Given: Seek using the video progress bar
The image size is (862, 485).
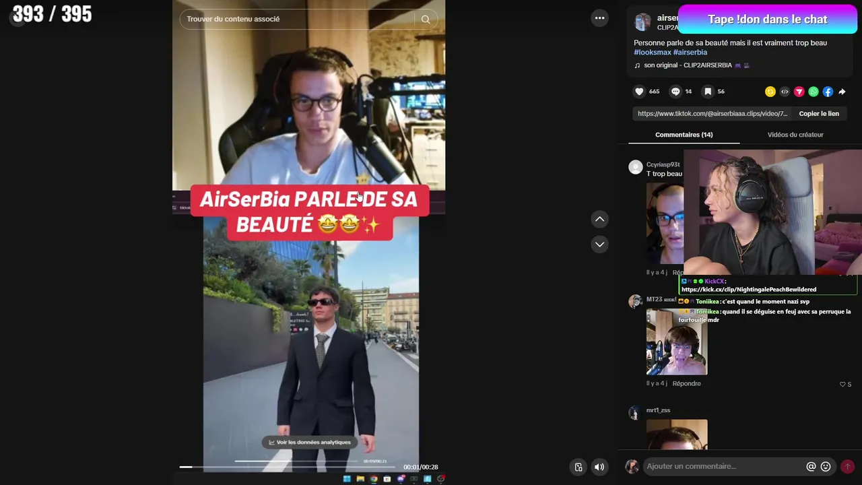Looking at the screenshot, I should click(x=288, y=467).
